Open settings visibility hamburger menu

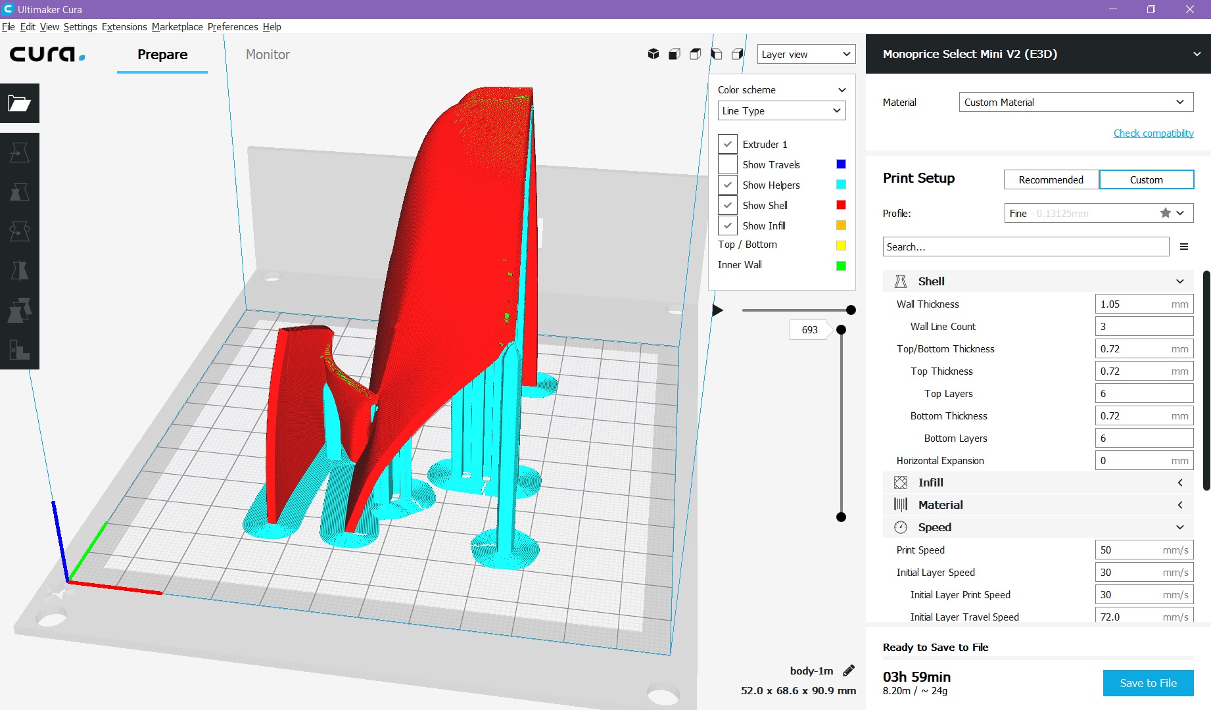1184,247
